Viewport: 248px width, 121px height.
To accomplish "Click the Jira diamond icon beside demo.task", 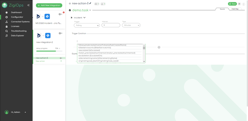I will [x=70, y=10].
